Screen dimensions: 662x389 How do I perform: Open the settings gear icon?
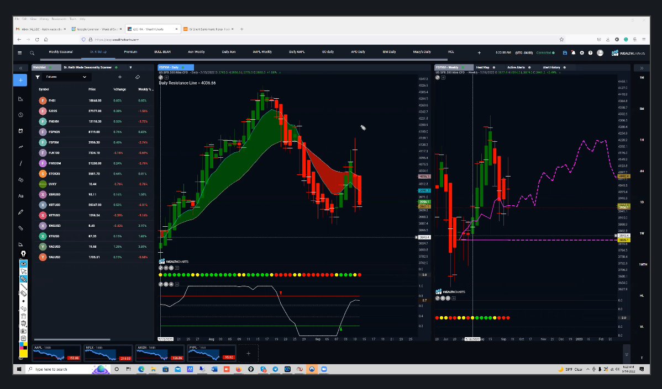582,52
